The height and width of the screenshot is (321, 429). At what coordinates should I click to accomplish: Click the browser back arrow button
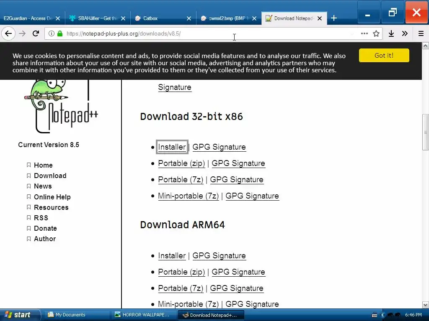[8, 33]
